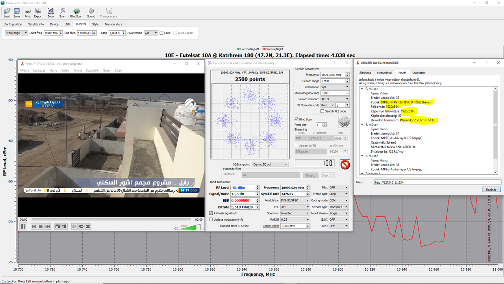The width and height of the screenshot is (504, 284).
Task: Open Statisztika tab in media info
Action: tap(419, 73)
